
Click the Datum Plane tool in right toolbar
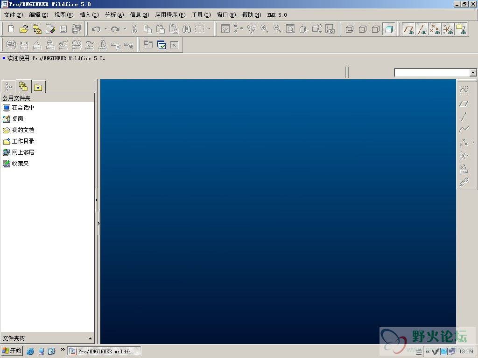[x=464, y=103]
